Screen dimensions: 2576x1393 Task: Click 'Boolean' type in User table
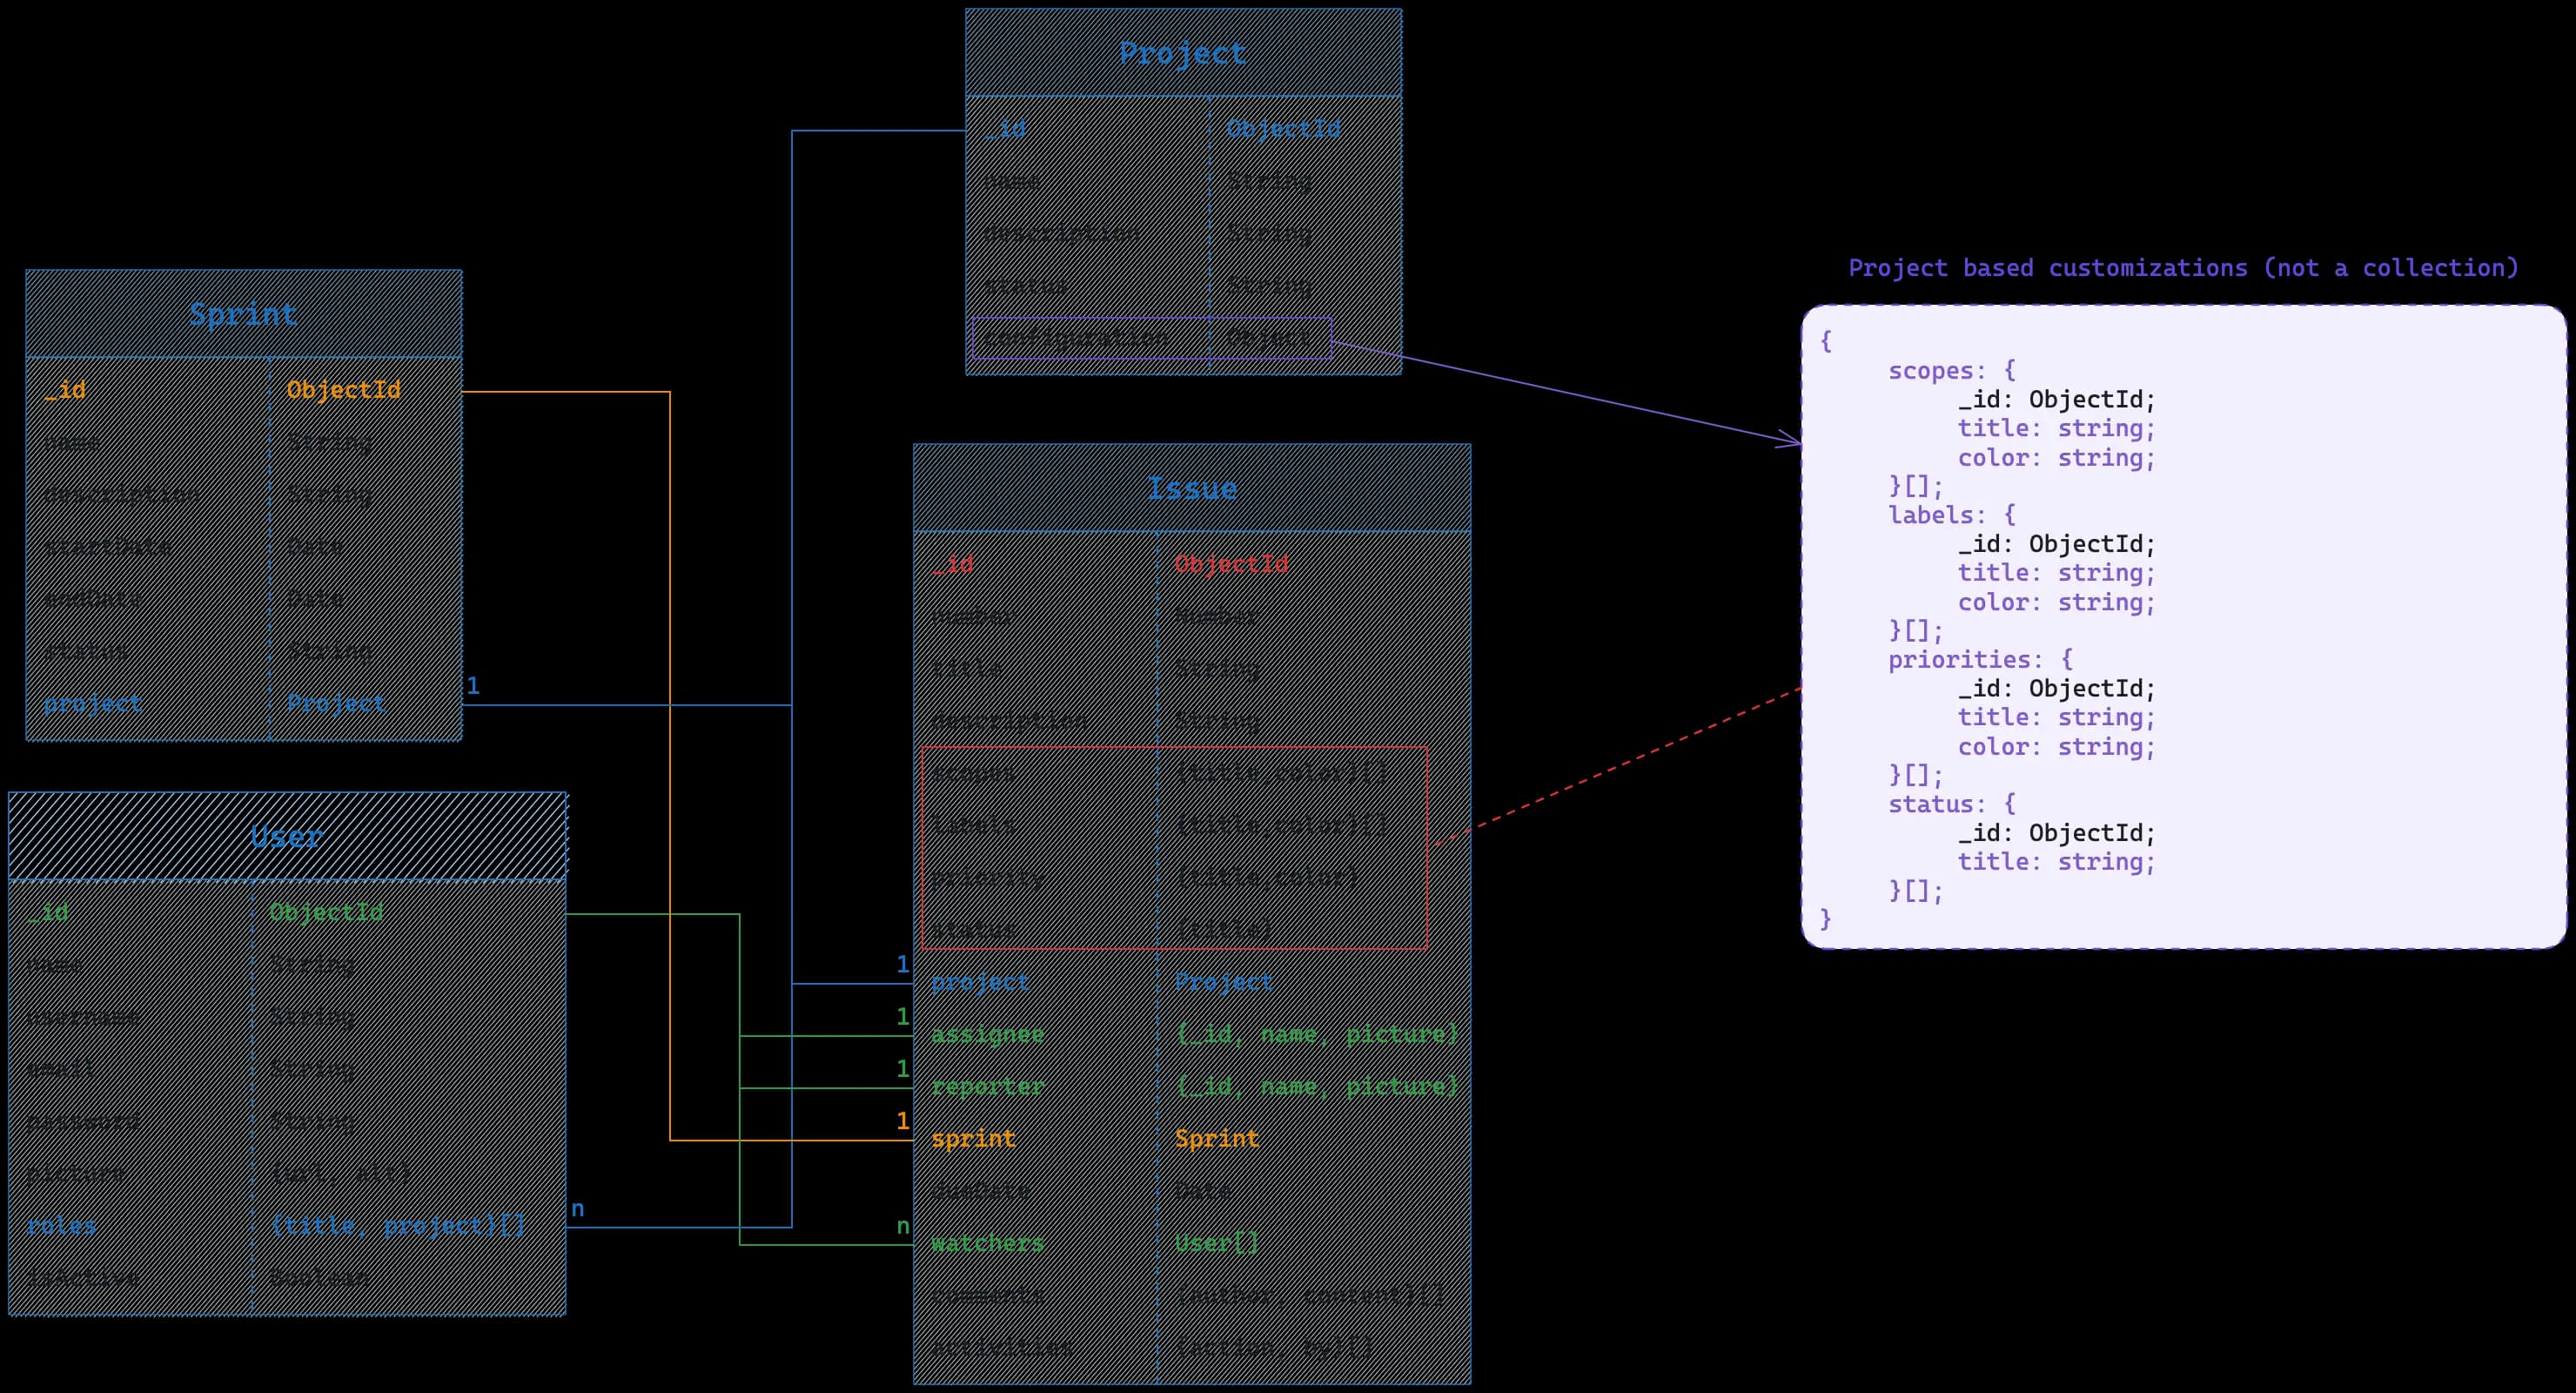click(320, 1279)
